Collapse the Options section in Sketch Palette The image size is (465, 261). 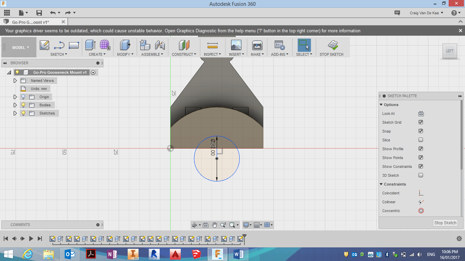pos(381,105)
